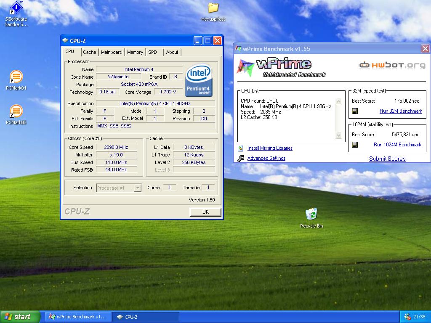431x323 pixels.
Task: Click Technology value 0.18 um
Action: click(107, 92)
